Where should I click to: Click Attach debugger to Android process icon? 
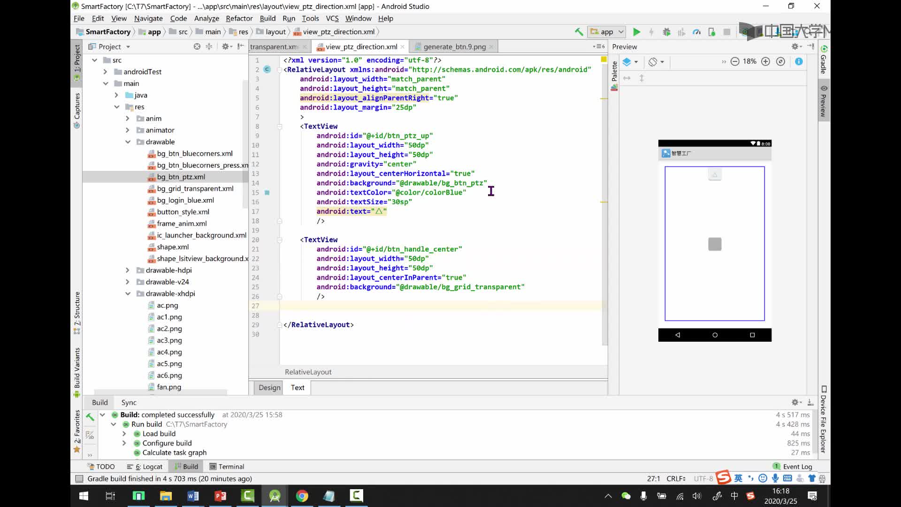coord(711,32)
